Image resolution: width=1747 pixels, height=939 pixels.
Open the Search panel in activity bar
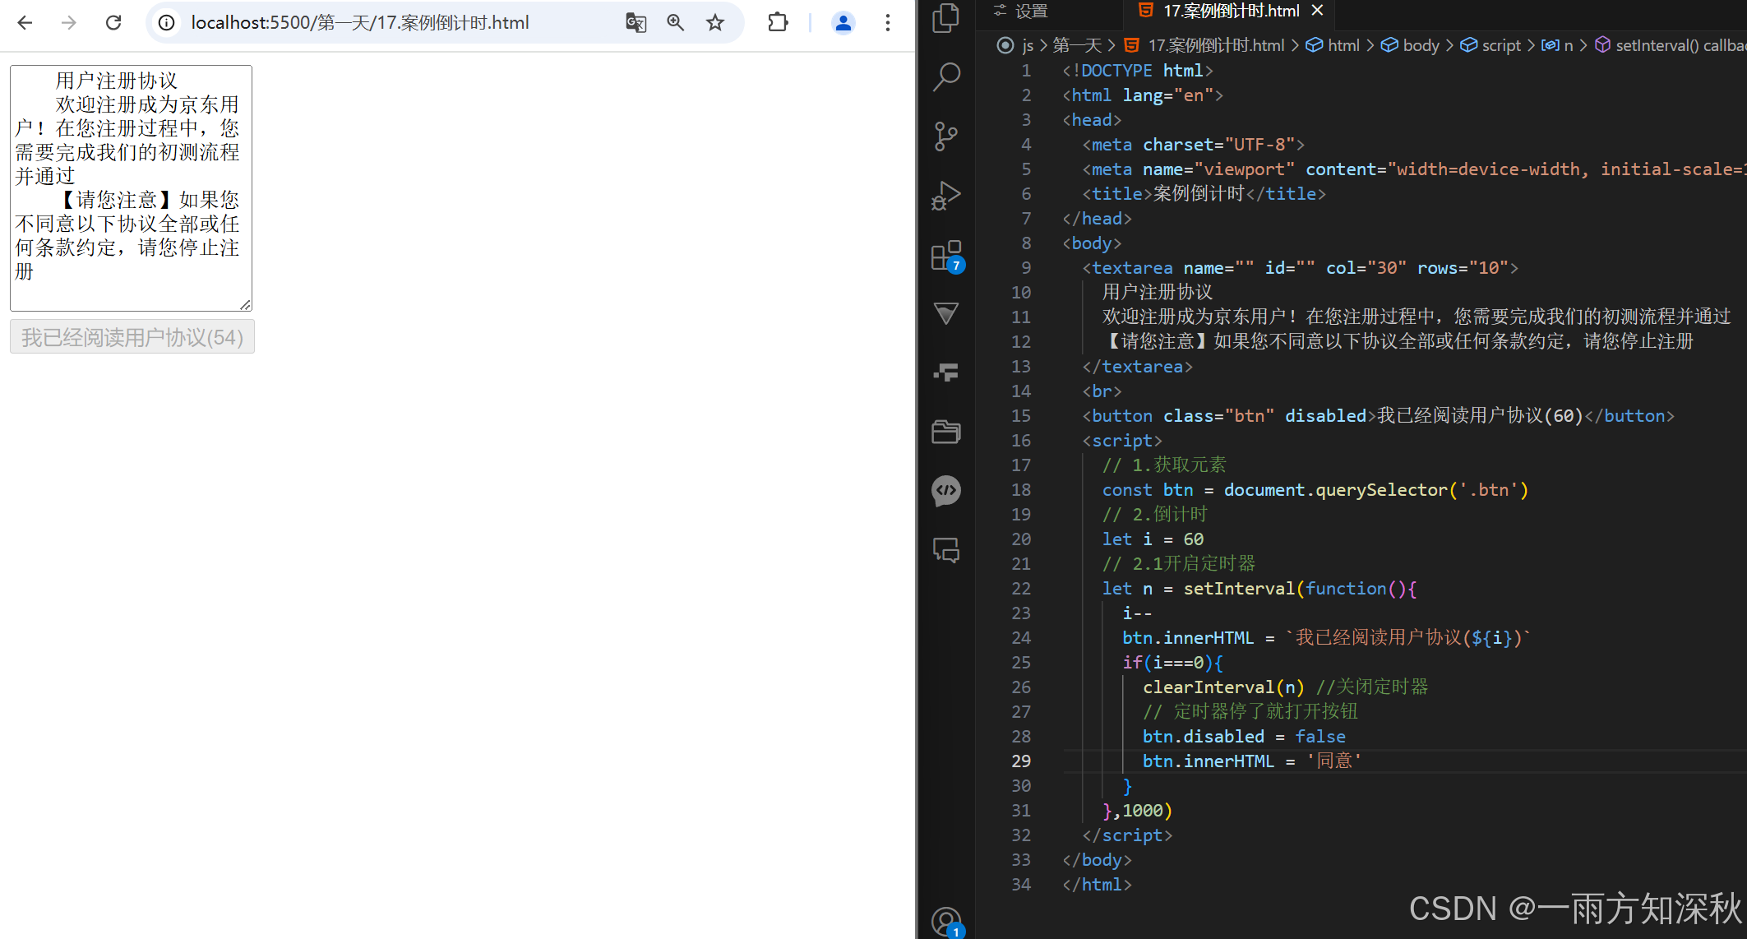click(x=946, y=77)
